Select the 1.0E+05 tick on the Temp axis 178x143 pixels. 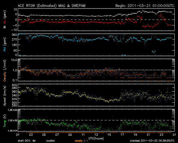[x=13, y=120]
